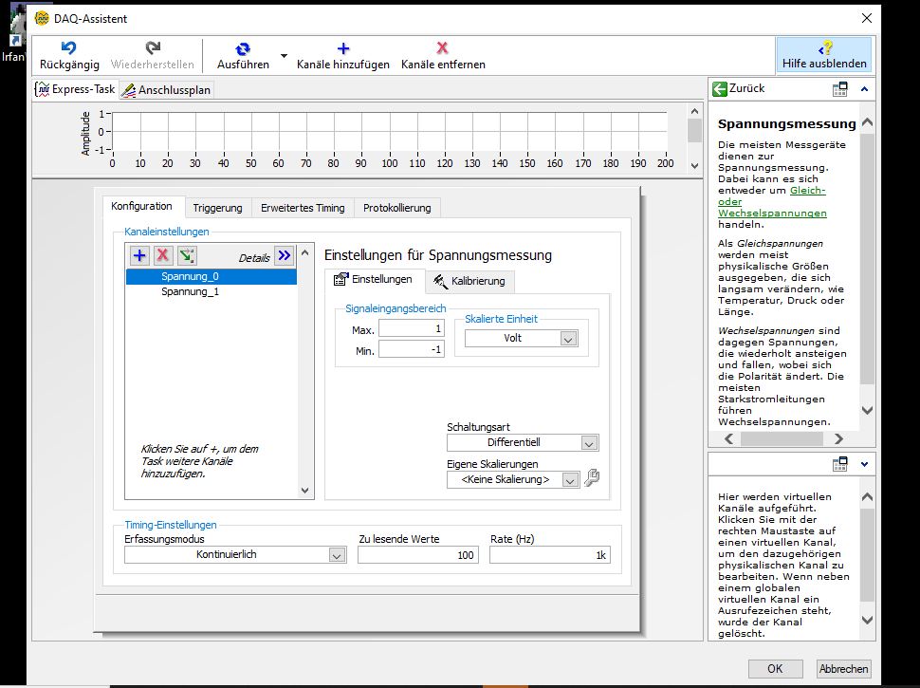
Task: Select the Spannung_0 channel
Action: point(212,276)
